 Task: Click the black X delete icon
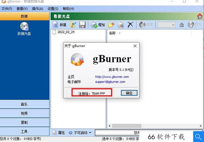click(130, 25)
